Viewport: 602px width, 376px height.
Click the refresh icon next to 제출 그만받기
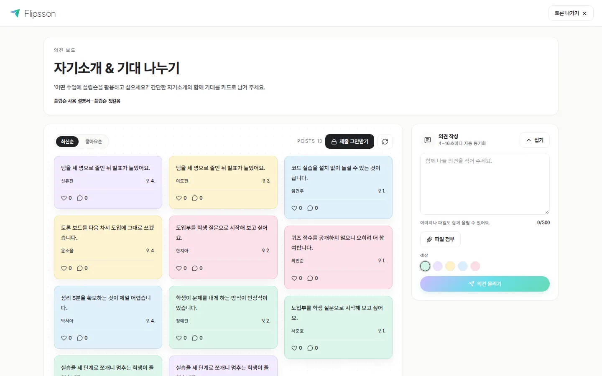click(385, 142)
